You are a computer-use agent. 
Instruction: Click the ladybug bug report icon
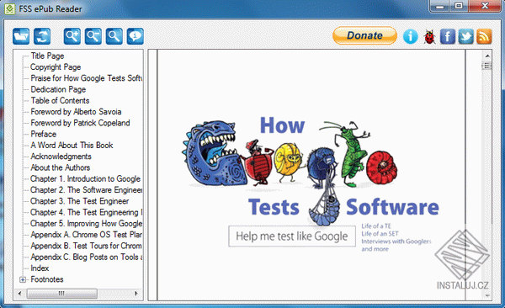(429, 37)
